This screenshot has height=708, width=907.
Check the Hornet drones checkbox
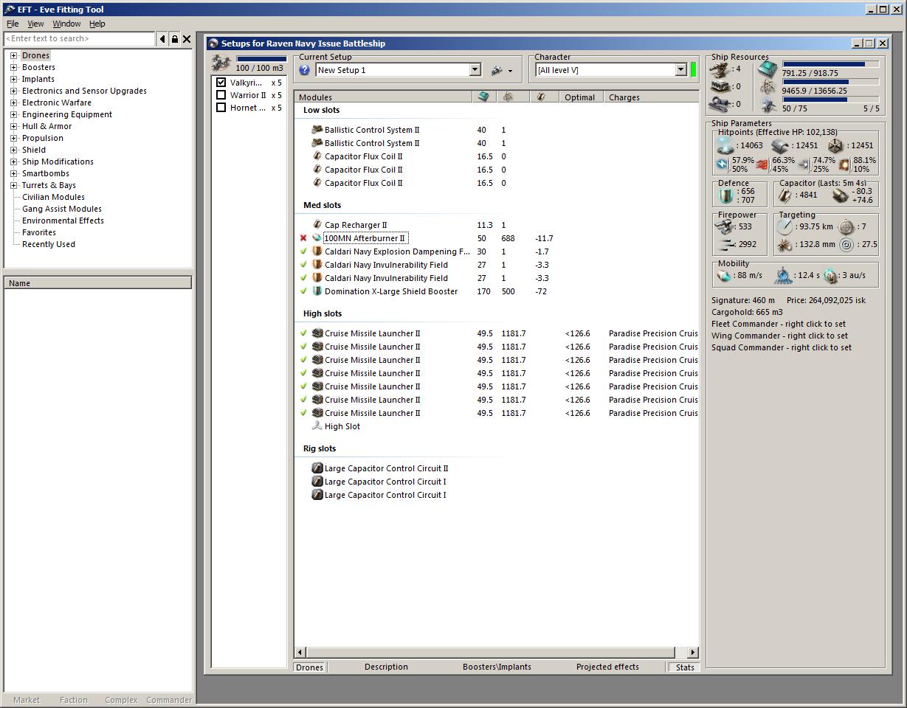[221, 108]
